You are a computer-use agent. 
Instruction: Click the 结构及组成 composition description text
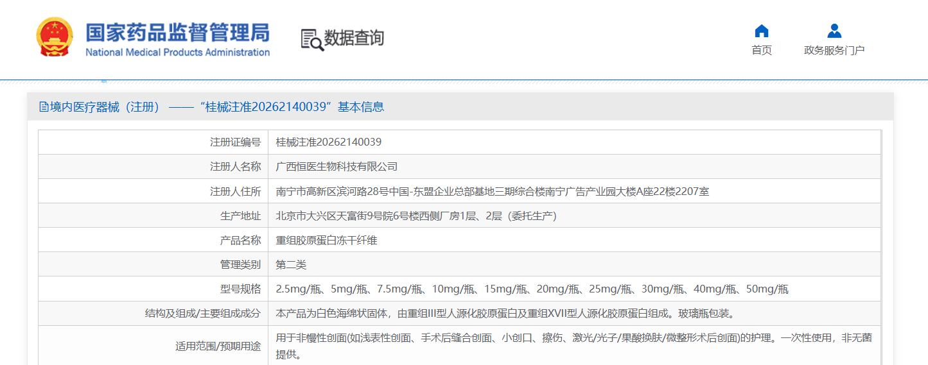(504, 314)
